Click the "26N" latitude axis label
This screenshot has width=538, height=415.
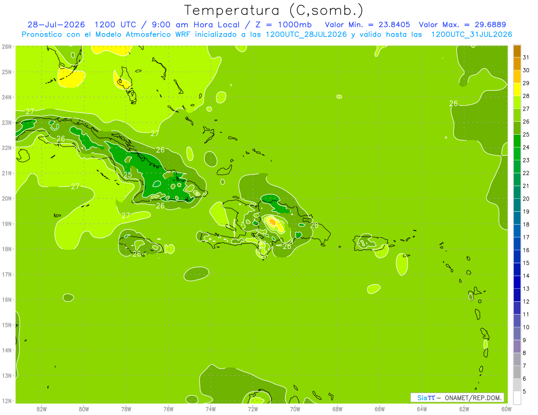point(7,47)
